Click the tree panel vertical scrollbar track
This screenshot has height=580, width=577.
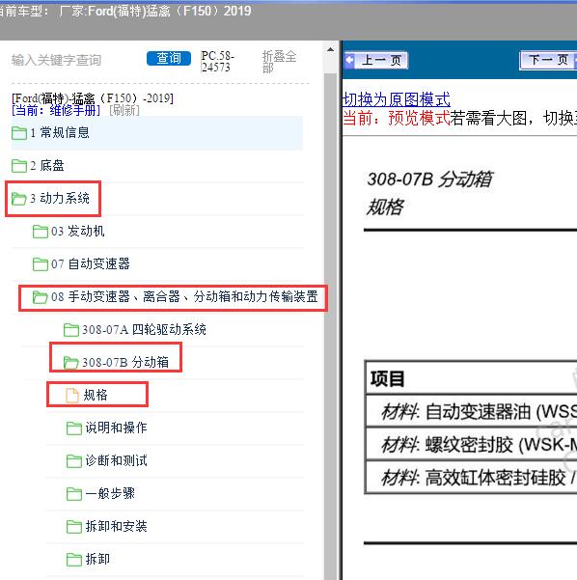pos(330,325)
